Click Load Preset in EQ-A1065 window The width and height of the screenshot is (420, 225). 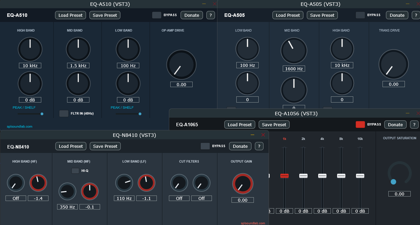coord(240,125)
